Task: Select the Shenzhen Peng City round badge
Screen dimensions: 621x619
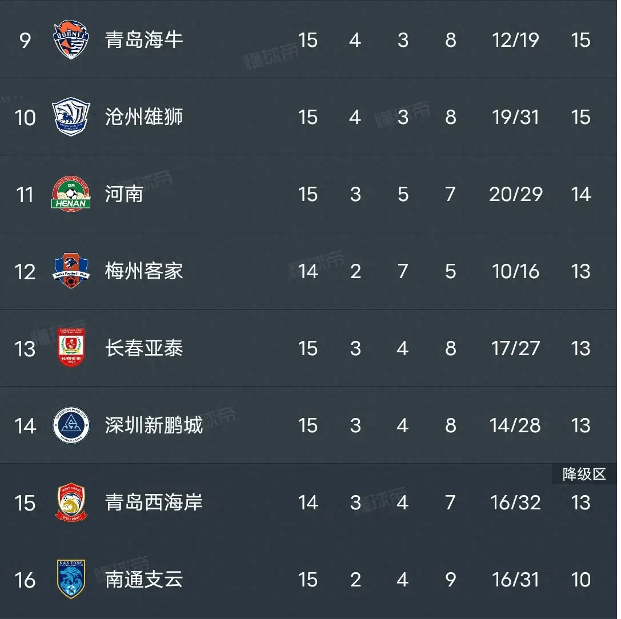Action: point(71,425)
